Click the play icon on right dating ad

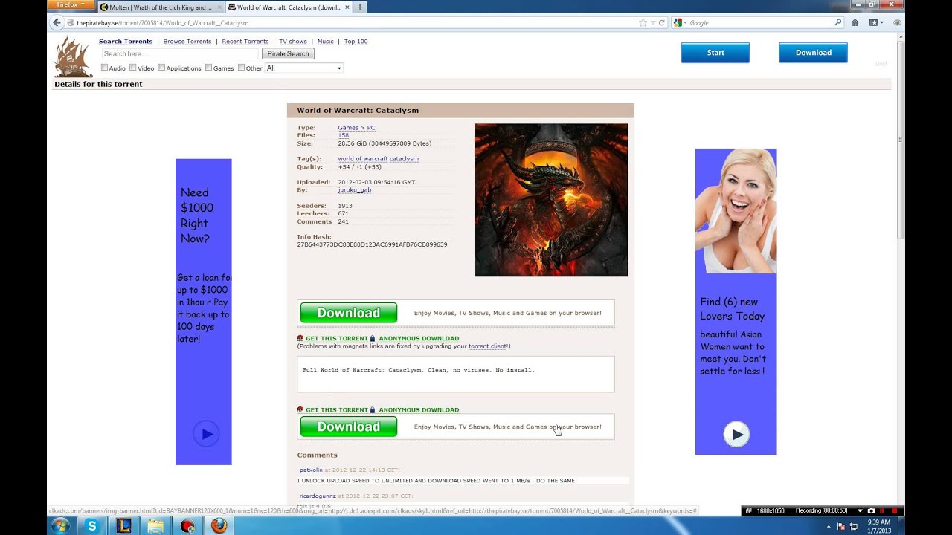click(736, 435)
